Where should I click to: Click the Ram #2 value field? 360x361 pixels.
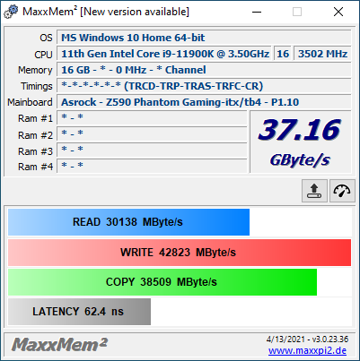[152, 134]
